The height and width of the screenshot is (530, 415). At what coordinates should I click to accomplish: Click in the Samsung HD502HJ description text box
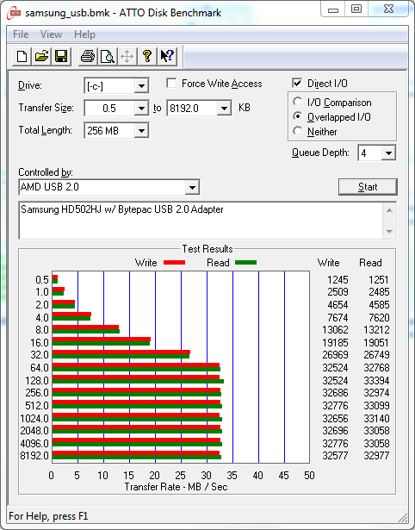coord(201,221)
